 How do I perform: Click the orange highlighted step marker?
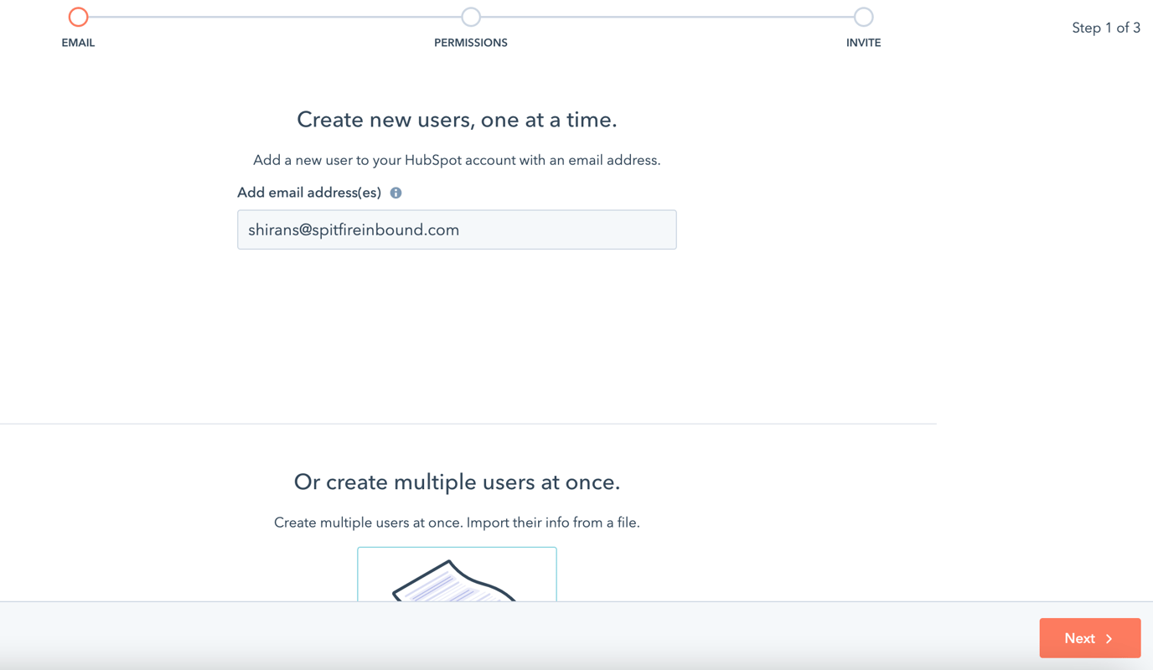click(78, 16)
